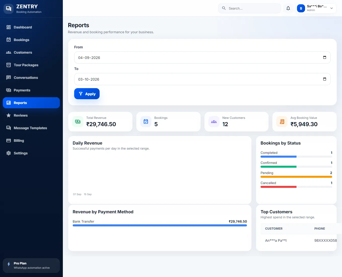342x277 pixels.
Task: Go to Dashboard in sidebar
Action: click(x=31, y=27)
